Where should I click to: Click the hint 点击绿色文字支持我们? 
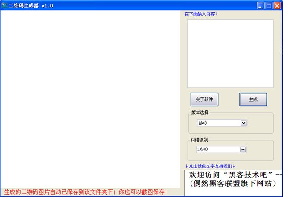210,166
